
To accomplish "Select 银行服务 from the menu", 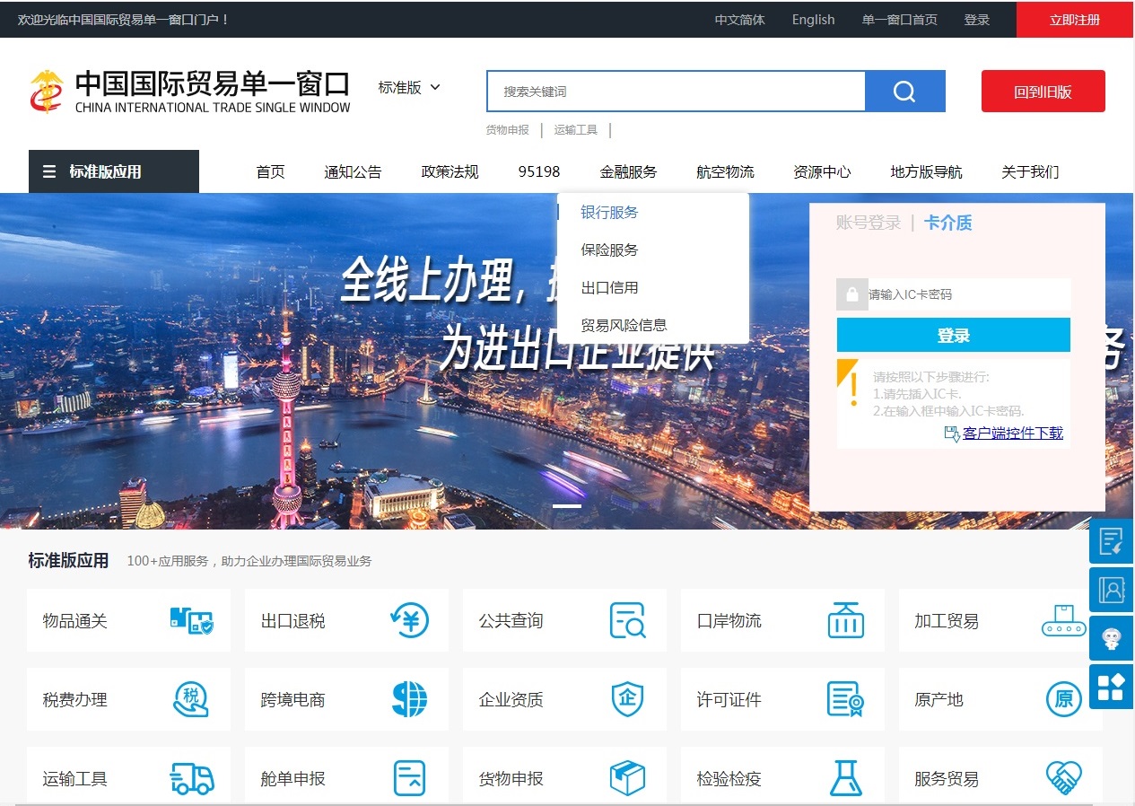I will [609, 212].
